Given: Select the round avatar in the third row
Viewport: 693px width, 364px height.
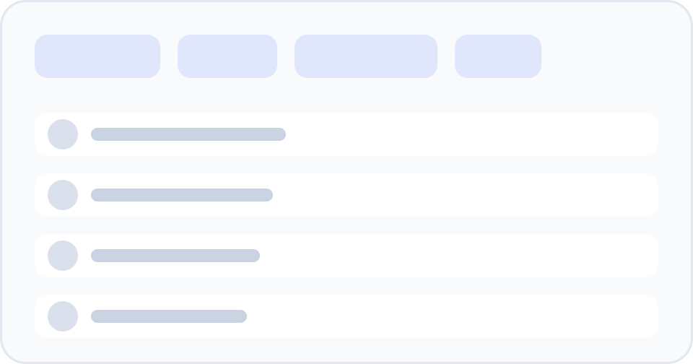Looking at the screenshot, I should (63, 256).
